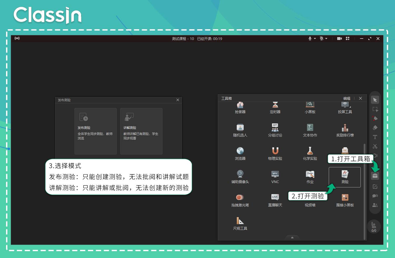Collapse toolbox using bottom arrow handle
The width and height of the screenshot is (395, 258).
292,238
